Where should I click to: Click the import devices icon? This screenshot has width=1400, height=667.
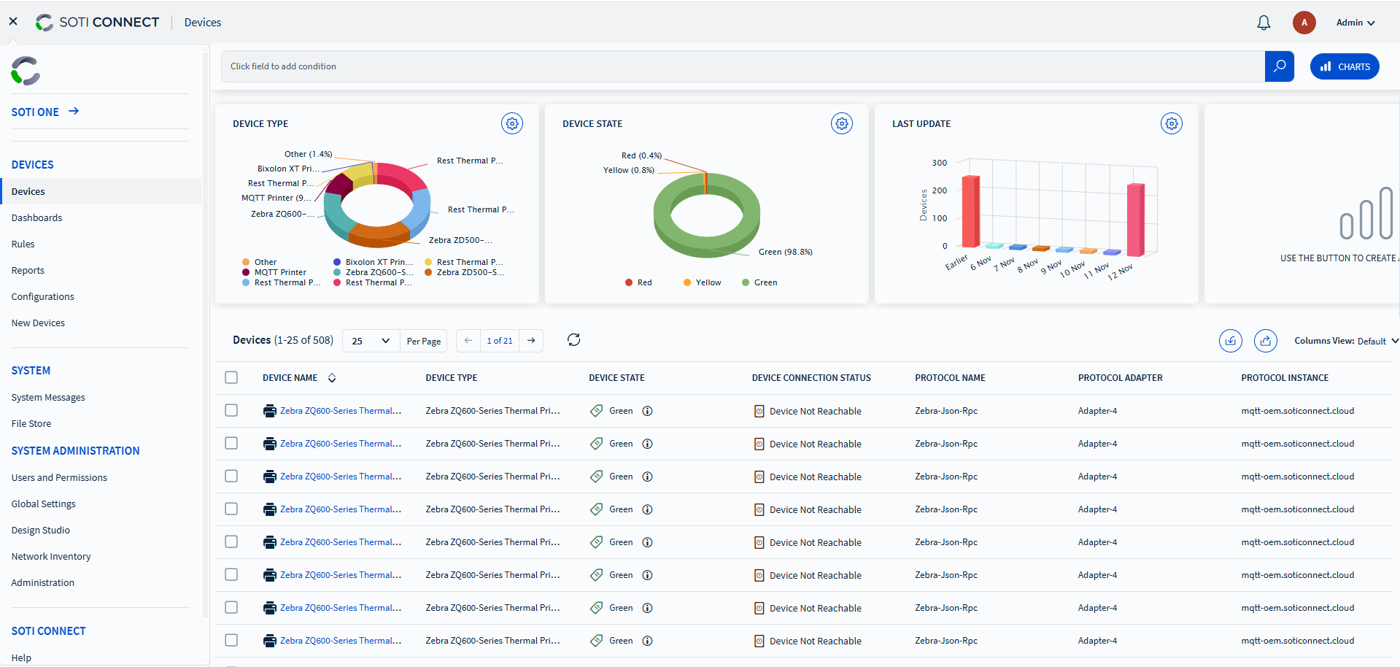point(1231,341)
